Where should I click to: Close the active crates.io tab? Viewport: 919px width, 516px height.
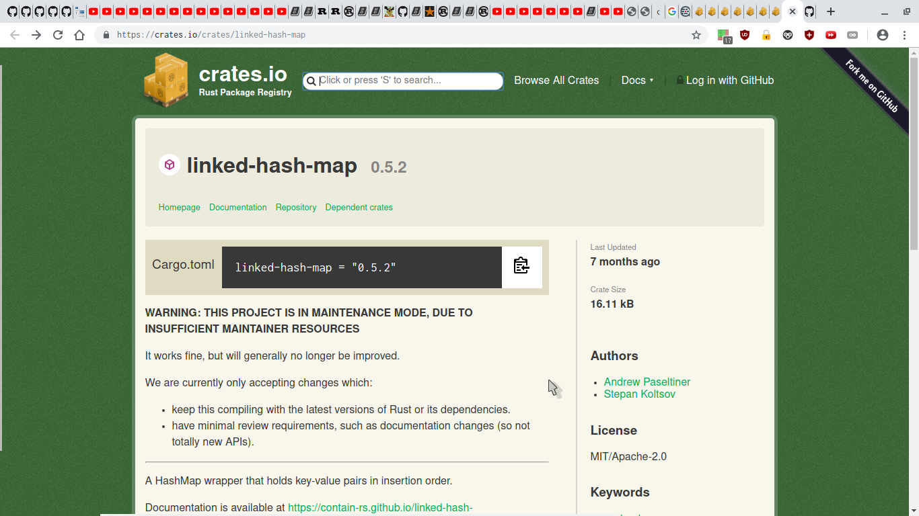coord(792,11)
